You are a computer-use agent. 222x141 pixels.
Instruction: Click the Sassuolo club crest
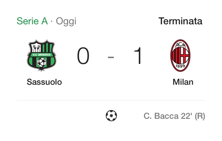(42, 56)
